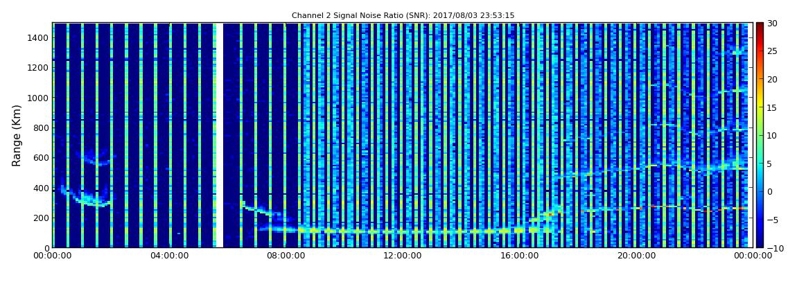
Task: Click the 1200 range tick label
Action: point(39,68)
